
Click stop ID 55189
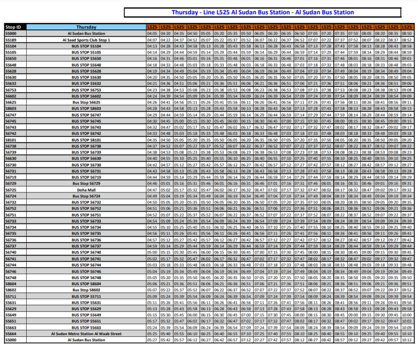click(11, 40)
